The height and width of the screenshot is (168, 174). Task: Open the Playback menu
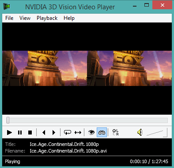(47, 18)
